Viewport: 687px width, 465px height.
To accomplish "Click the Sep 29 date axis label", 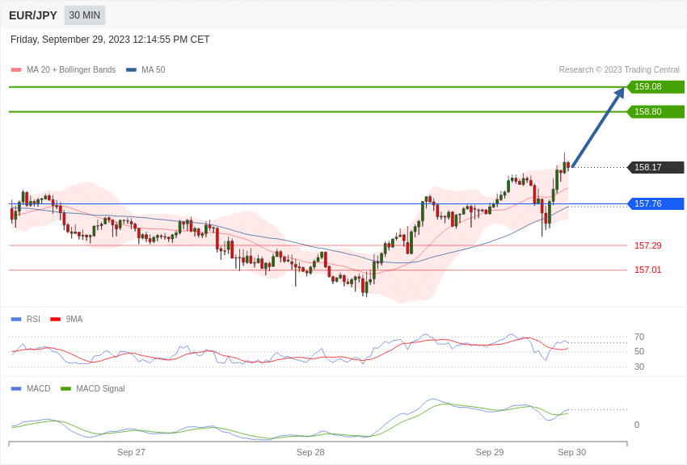I will coord(490,452).
